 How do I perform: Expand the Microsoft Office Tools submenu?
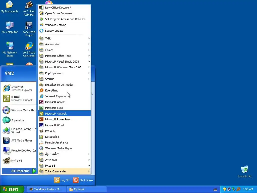pos(64,56)
